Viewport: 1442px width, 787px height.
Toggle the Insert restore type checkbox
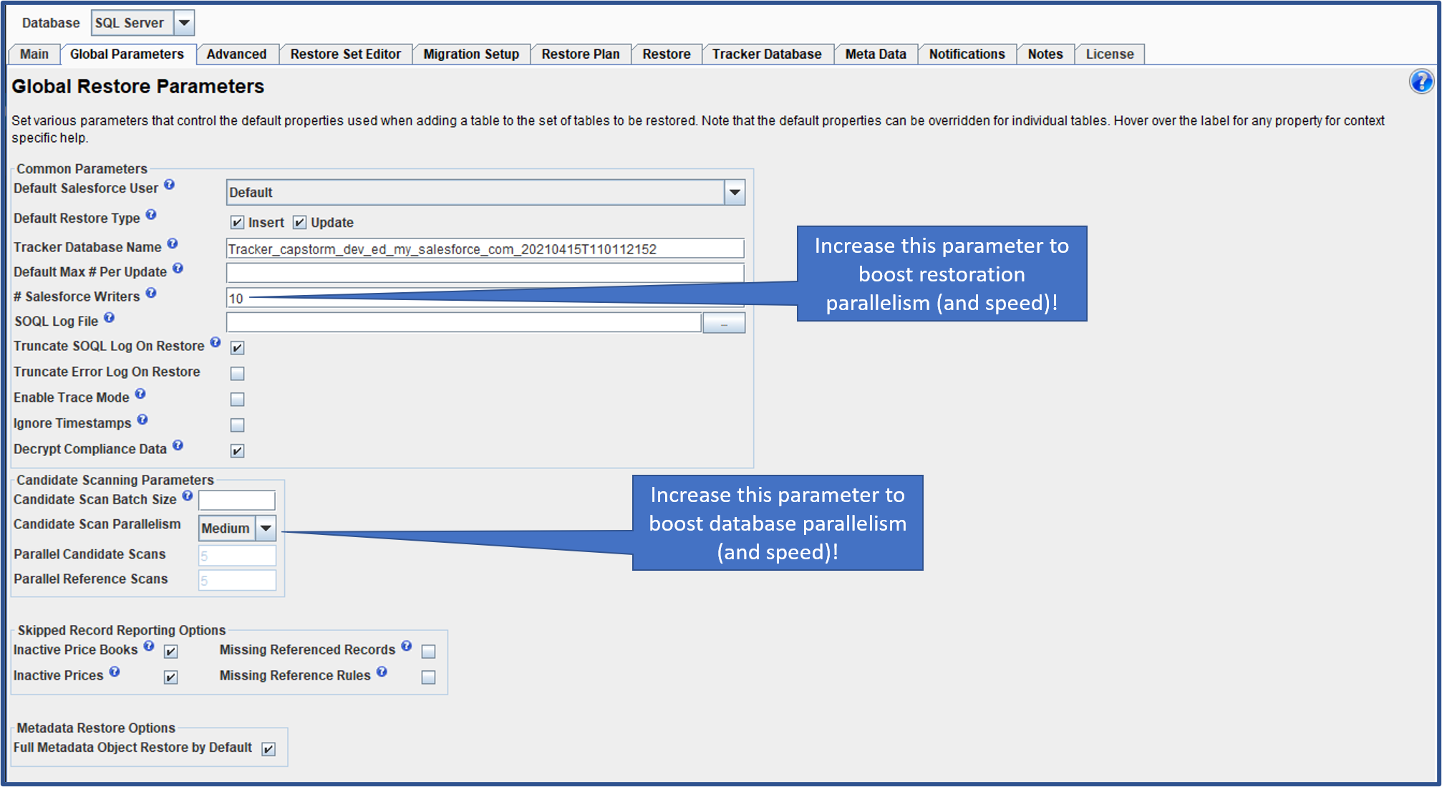(237, 223)
